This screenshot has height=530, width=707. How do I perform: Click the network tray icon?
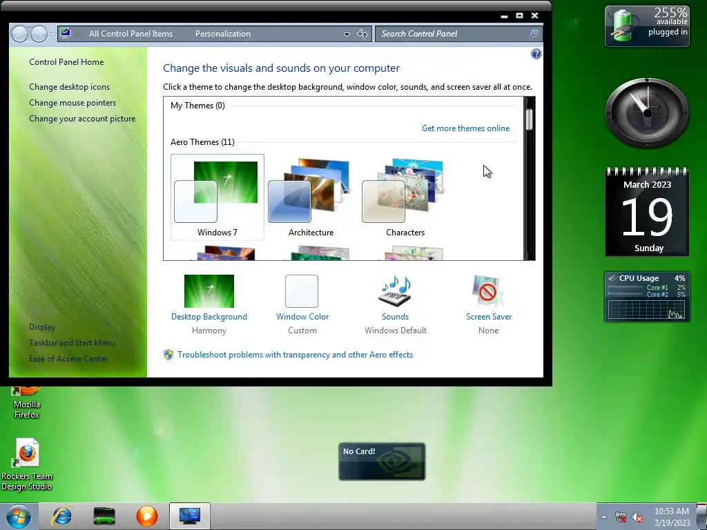pyautogui.click(x=621, y=518)
